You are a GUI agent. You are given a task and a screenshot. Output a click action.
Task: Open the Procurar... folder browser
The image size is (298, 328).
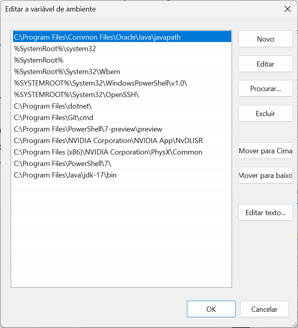tap(265, 89)
